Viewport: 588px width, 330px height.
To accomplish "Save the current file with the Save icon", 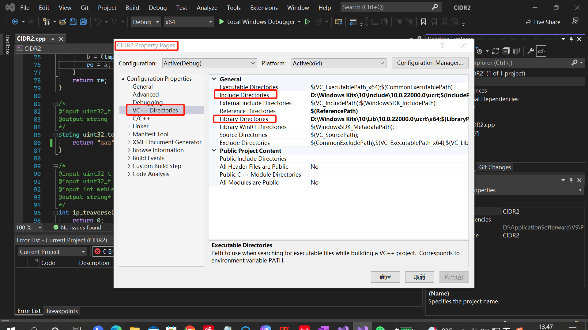I will 73,22.
